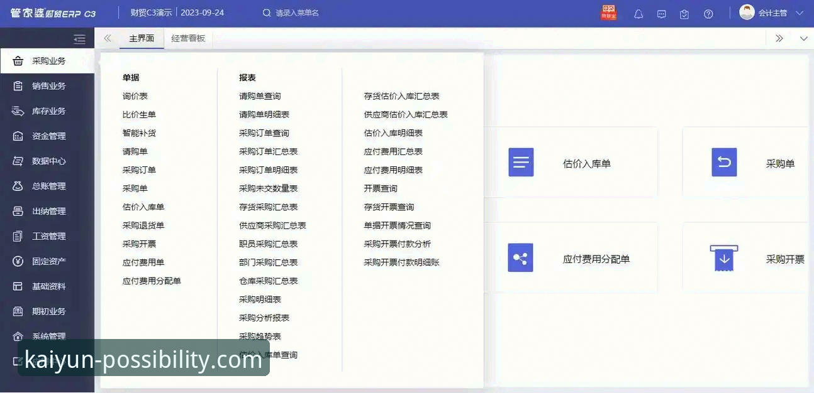Open 请购单 menu entry
Viewport: 814px width, 393px height.
click(x=135, y=151)
